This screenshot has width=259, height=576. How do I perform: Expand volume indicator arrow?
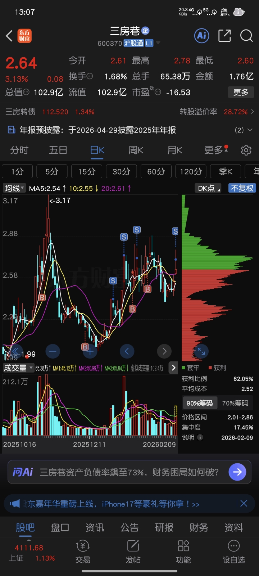point(173,368)
